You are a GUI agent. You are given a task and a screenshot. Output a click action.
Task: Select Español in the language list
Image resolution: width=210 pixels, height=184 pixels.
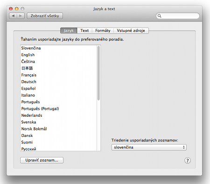point(58,88)
